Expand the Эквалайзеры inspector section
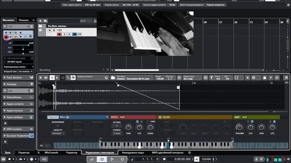This screenshot has width=291, height=163. point(18,97)
